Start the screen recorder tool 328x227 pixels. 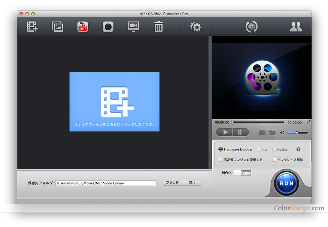[133, 27]
